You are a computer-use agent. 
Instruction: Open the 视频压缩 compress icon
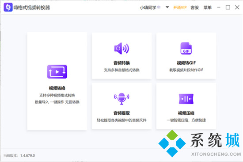point(186,99)
